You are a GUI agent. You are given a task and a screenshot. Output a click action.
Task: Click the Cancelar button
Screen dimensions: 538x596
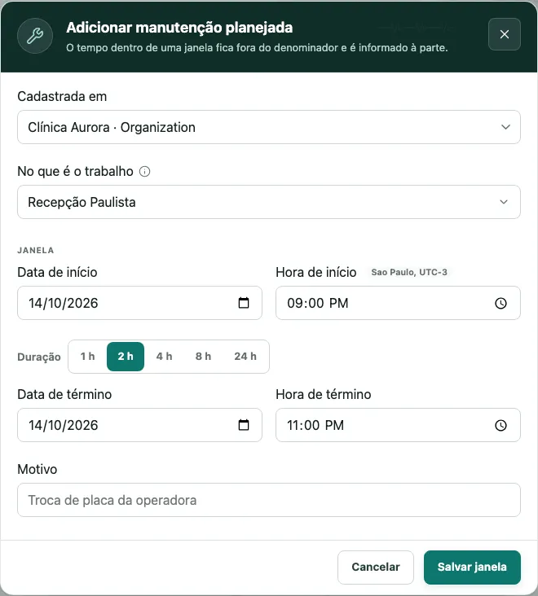(x=376, y=568)
